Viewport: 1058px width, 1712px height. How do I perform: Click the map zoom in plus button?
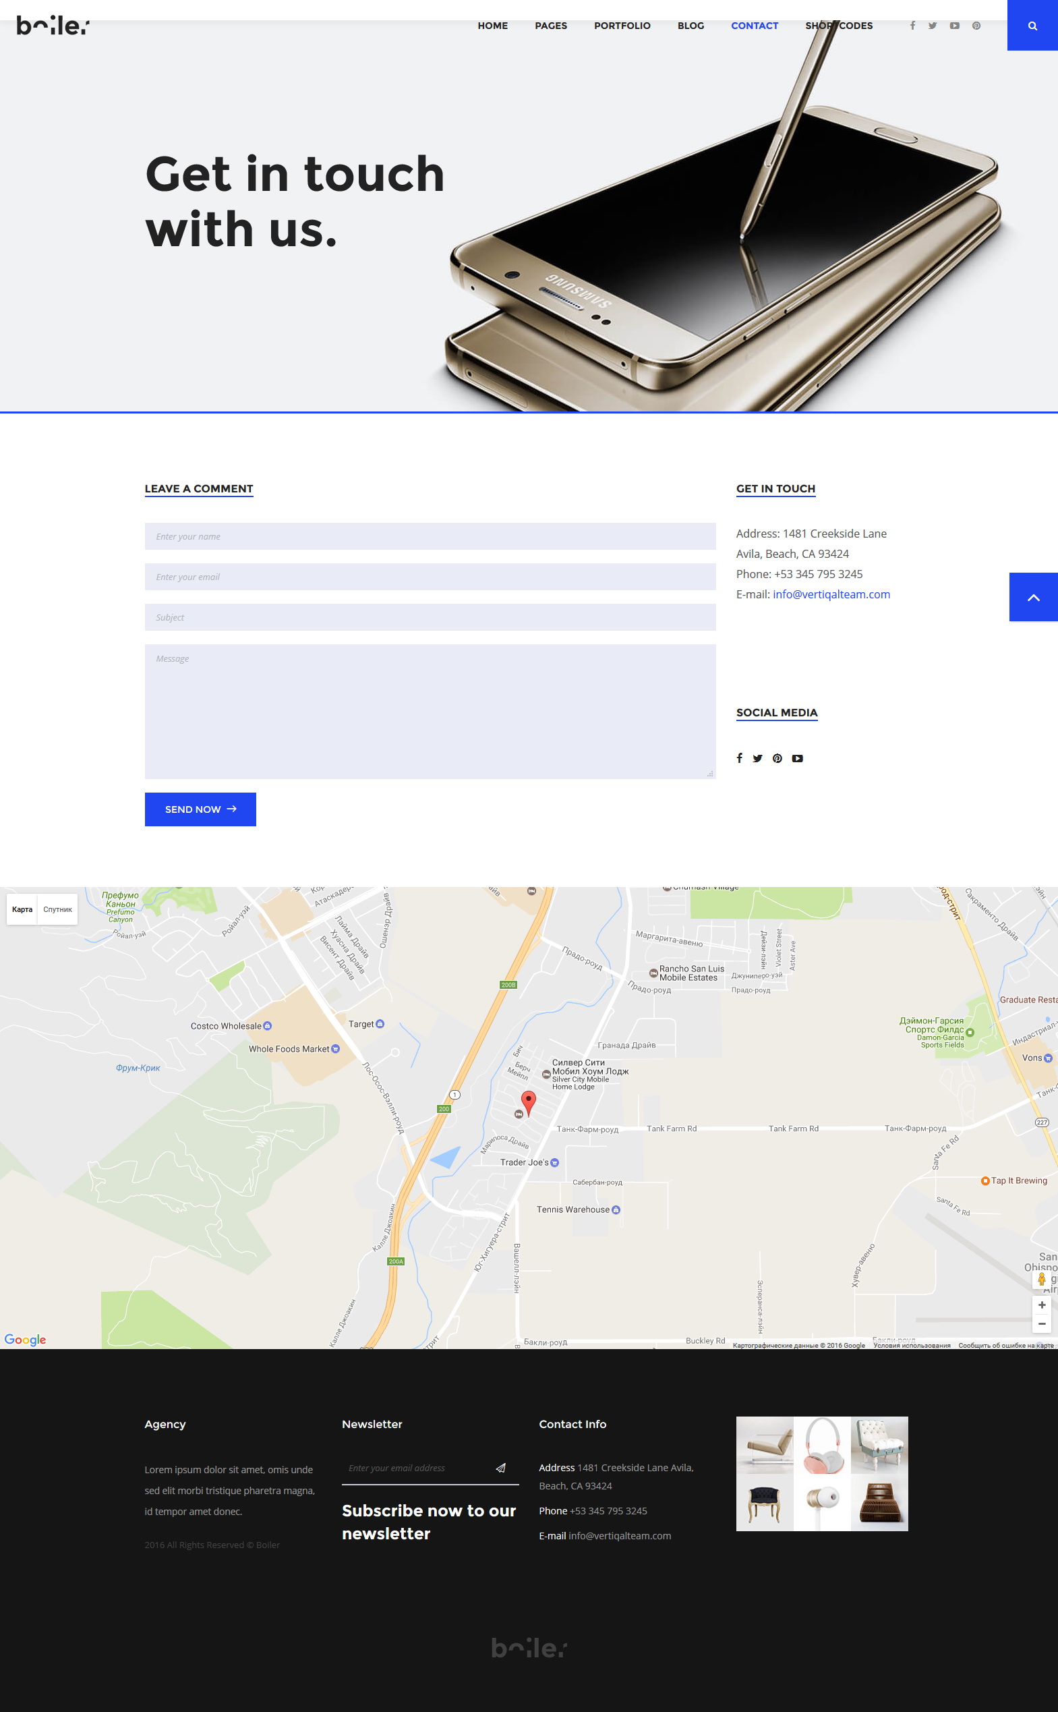click(x=1042, y=1305)
